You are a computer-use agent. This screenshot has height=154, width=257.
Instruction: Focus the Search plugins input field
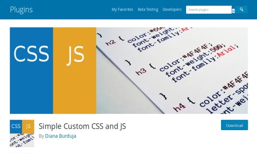pyautogui.click(x=209, y=10)
